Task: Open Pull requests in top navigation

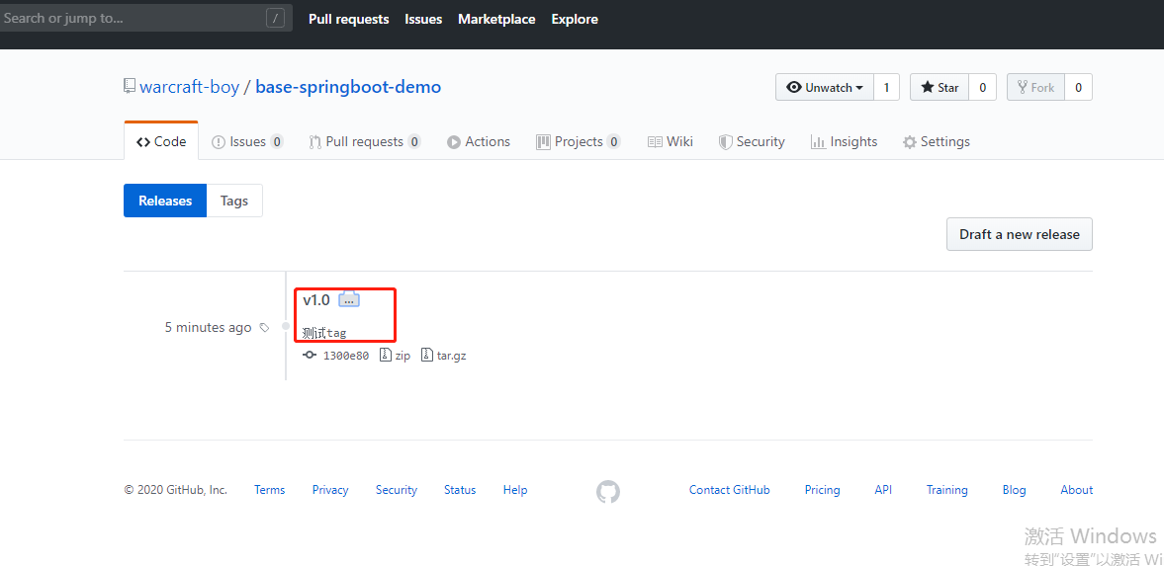Action: tap(349, 20)
